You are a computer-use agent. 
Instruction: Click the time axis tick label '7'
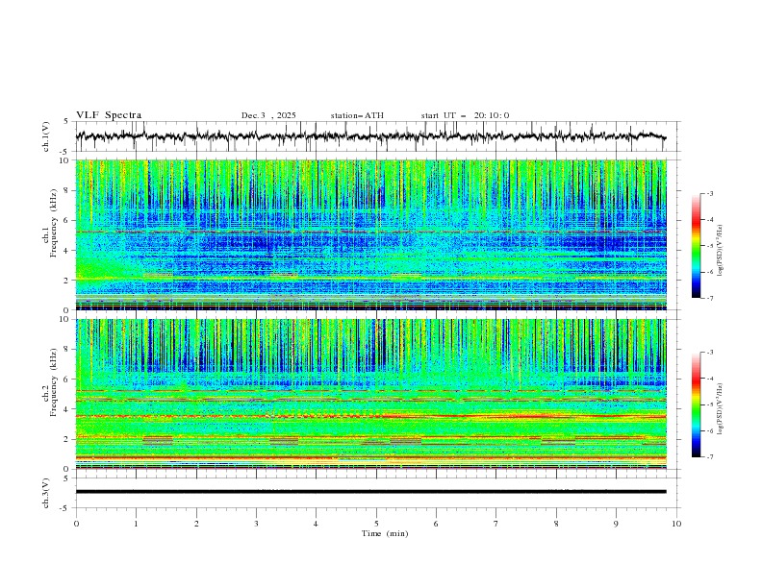click(496, 524)
